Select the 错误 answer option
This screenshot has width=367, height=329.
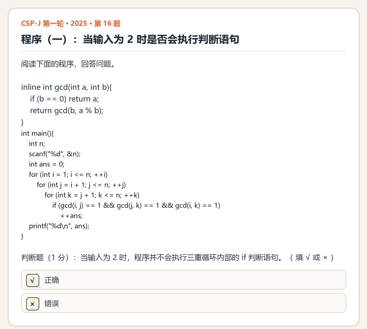(183, 303)
